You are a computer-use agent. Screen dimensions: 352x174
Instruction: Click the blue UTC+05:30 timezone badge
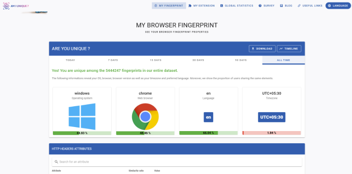tap(271, 117)
